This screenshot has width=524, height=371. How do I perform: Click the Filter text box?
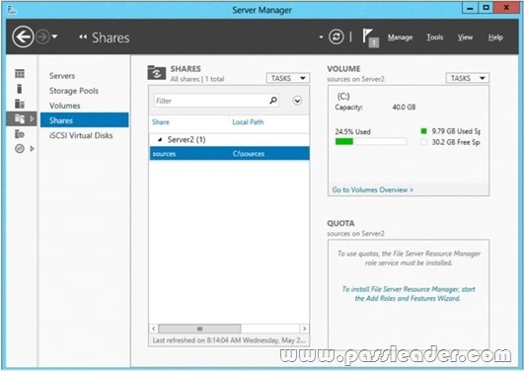216,101
